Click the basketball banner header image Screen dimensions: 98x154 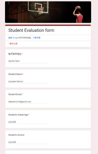coord(48,12)
